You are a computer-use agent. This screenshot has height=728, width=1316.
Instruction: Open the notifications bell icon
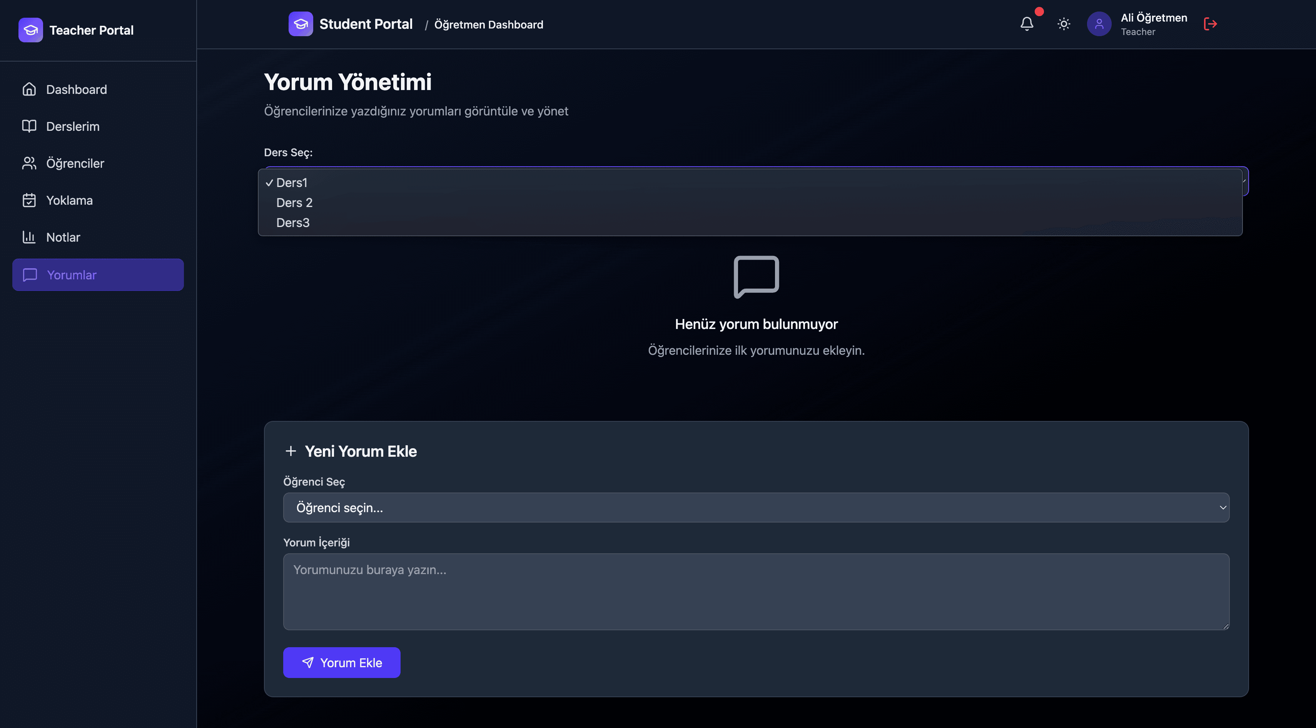1026,24
